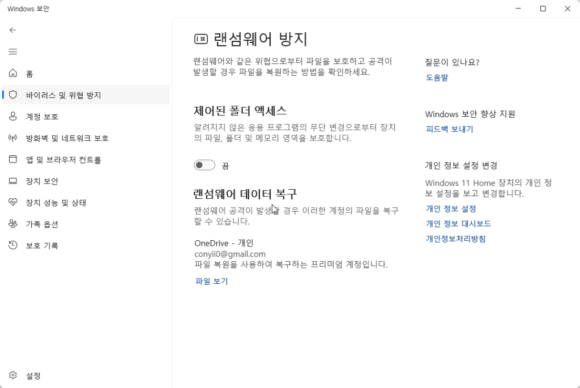Click the person icon for account protection
The image size is (580, 388).
(13, 116)
